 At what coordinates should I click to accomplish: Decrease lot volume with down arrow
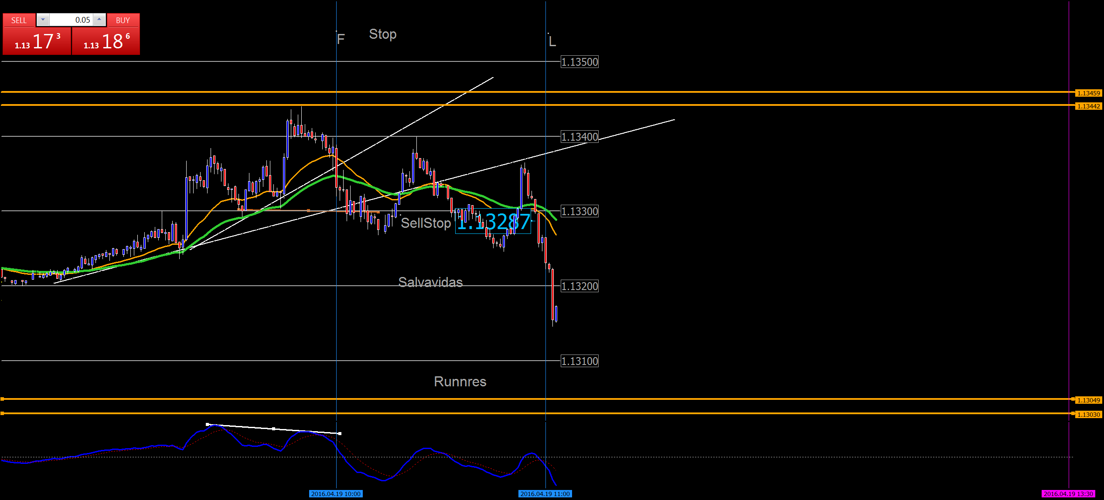(43, 20)
